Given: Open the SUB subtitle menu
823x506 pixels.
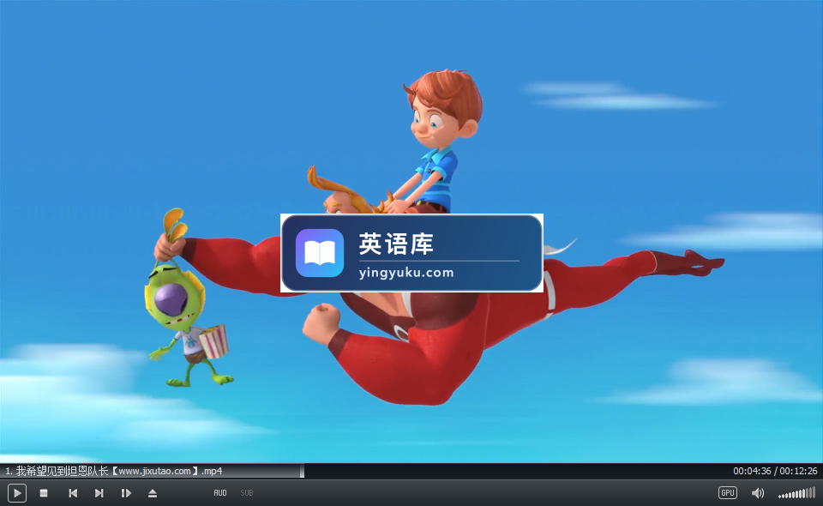Looking at the screenshot, I should click(247, 493).
